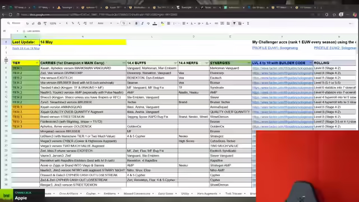Open the LVL 4 to 10 filter dropdown

[x=310, y=63]
